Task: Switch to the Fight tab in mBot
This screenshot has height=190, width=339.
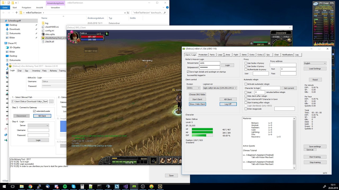Action: click(x=236, y=55)
